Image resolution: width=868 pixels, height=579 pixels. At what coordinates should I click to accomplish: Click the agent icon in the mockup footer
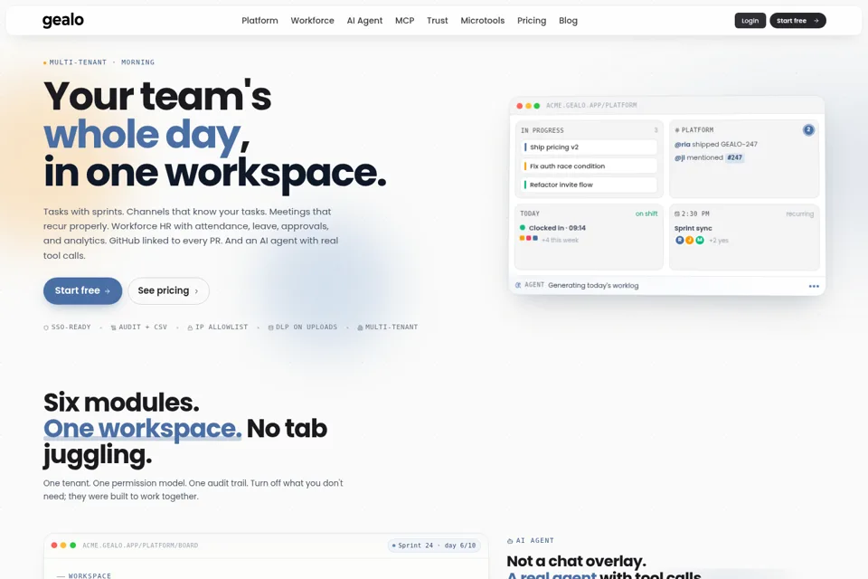tap(518, 285)
